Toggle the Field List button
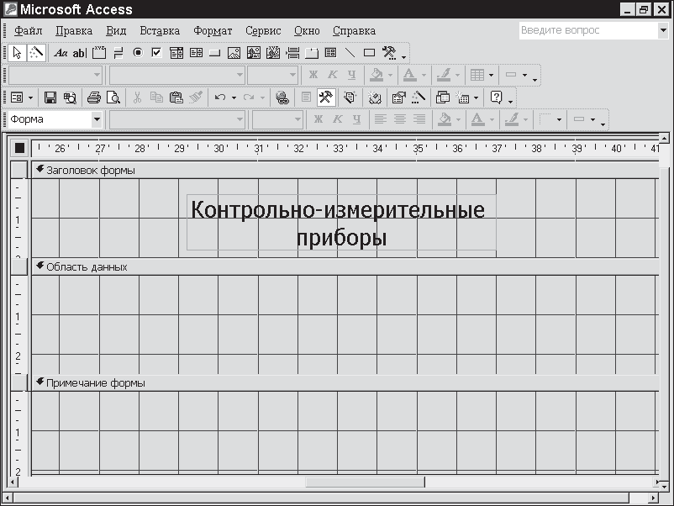This screenshot has height=506, width=674. click(x=307, y=98)
